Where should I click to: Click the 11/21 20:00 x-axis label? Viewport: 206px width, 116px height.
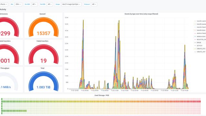(75, 91)
